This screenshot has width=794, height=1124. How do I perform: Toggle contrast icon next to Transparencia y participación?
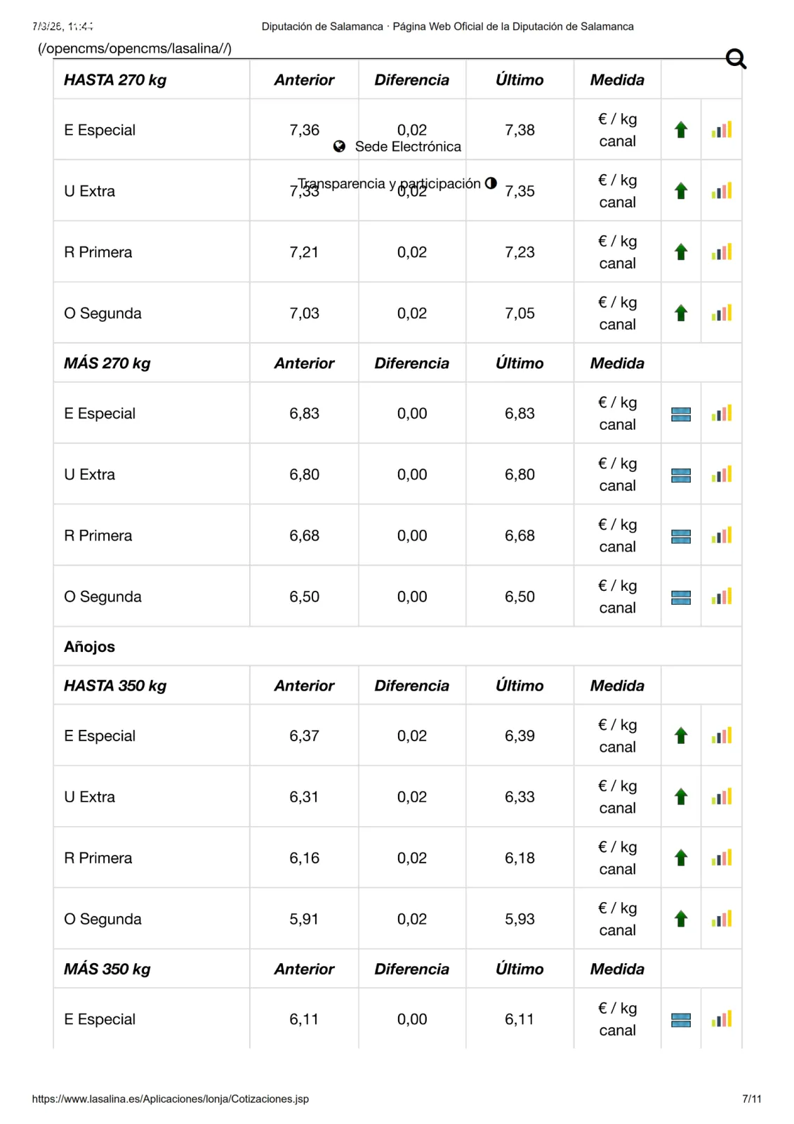491,183
